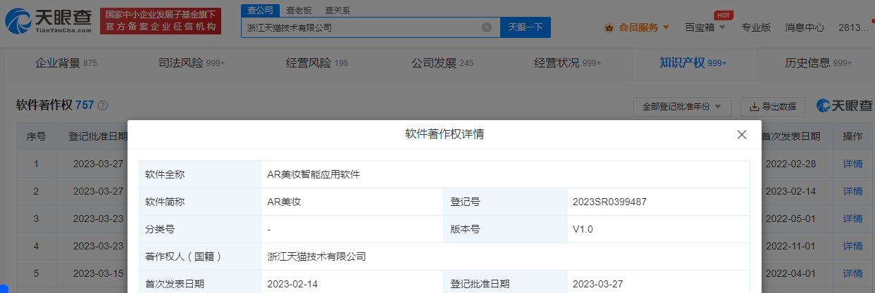Open the 消息中心 link
This screenshot has height=293, width=875.
click(805, 27)
